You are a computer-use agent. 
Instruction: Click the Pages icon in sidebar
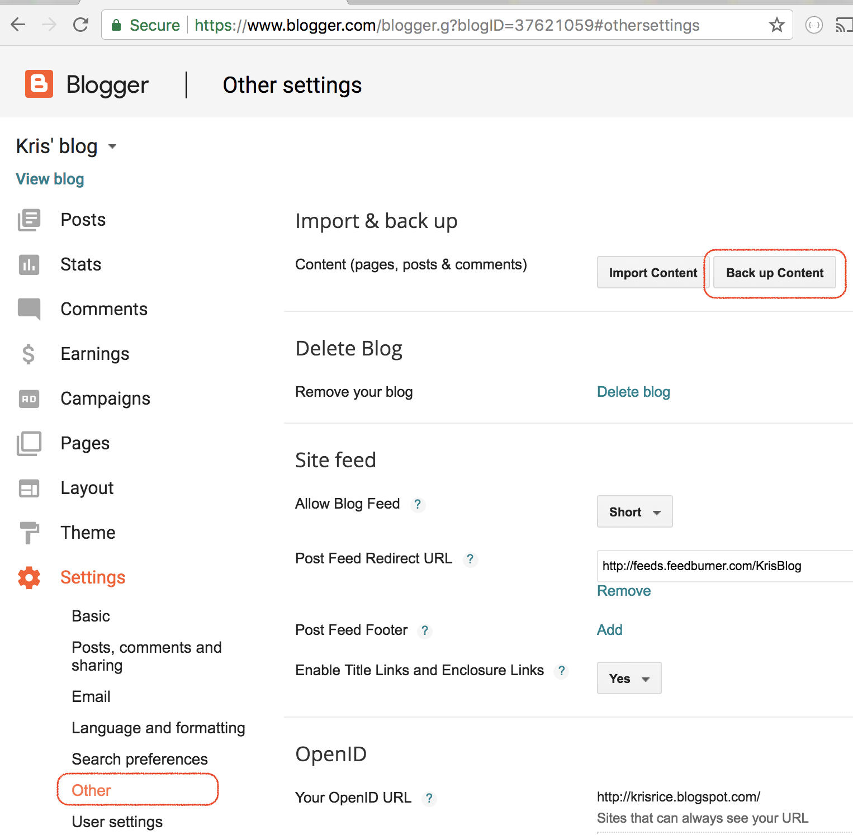click(29, 443)
